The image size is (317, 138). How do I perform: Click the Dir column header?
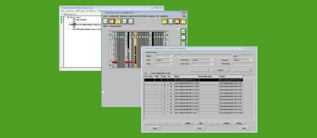(171, 77)
